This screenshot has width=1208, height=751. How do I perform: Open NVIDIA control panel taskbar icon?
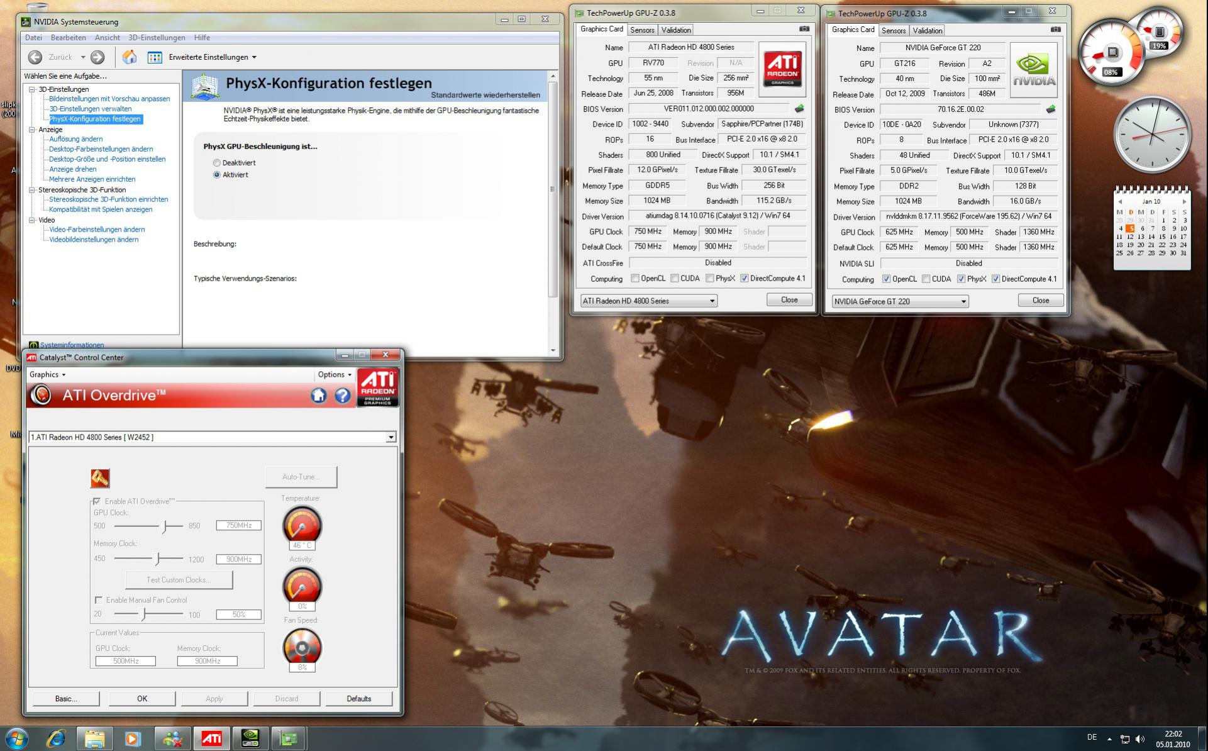tap(250, 738)
